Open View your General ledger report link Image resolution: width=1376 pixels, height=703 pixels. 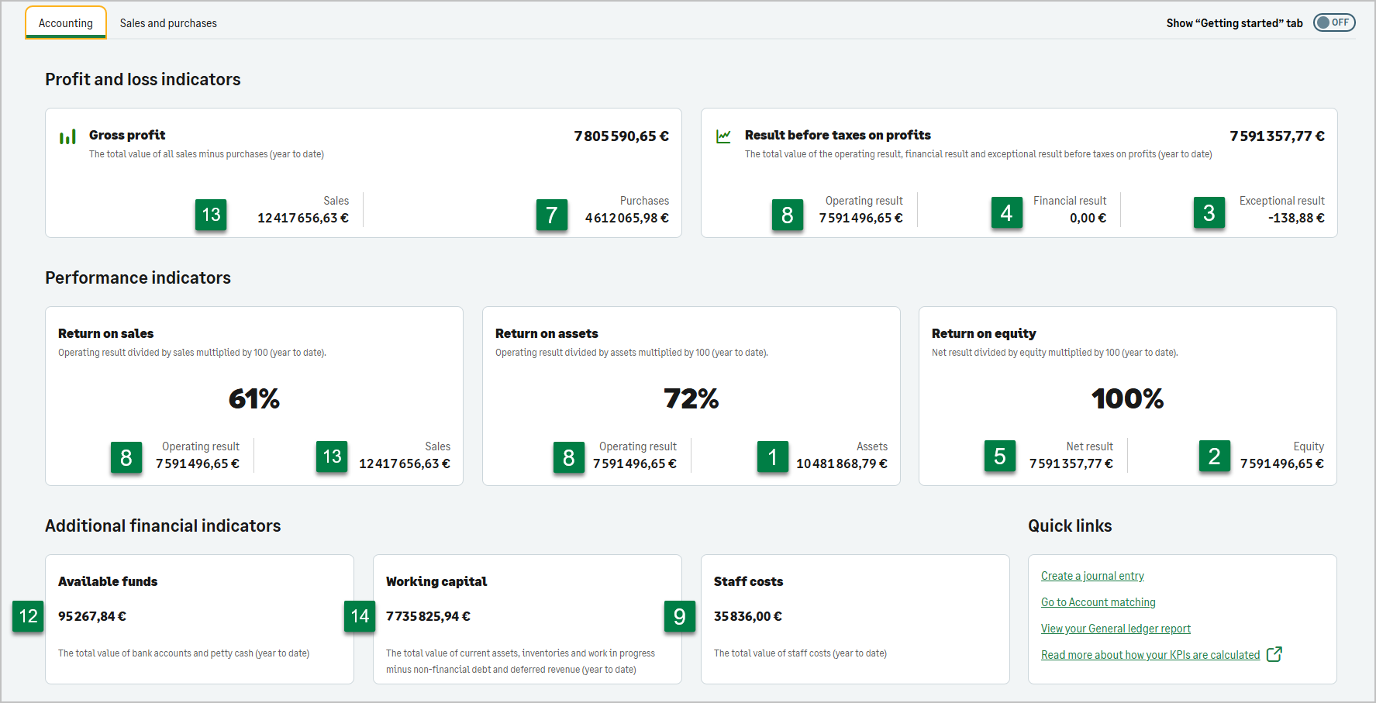pos(1116,629)
